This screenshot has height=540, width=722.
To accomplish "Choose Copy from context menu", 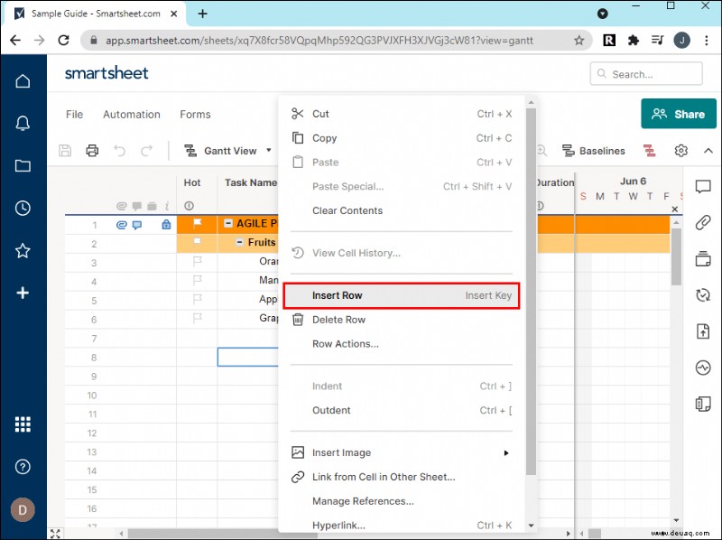I will pyautogui.click(x=401, y=138).
